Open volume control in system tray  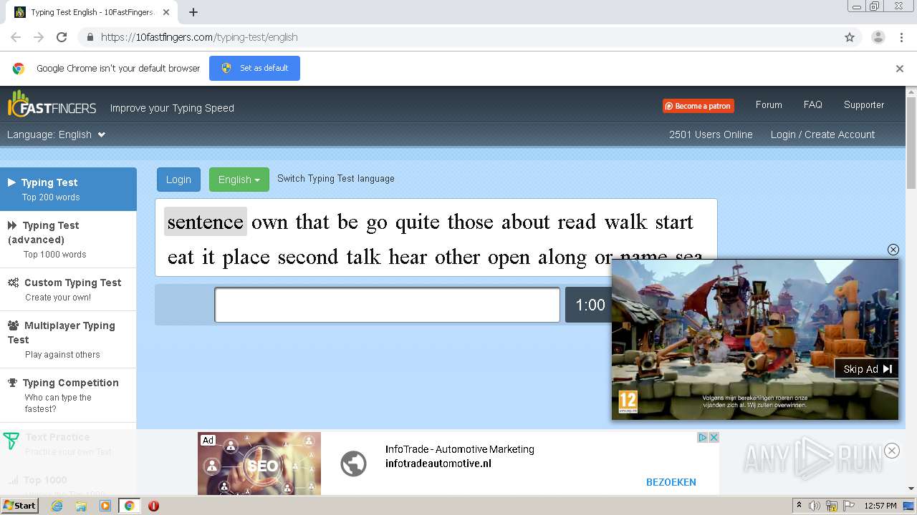tap(815, 506)
